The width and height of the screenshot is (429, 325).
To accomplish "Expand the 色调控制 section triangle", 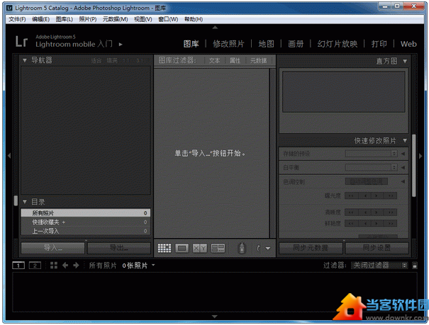I will click(403, 181).
